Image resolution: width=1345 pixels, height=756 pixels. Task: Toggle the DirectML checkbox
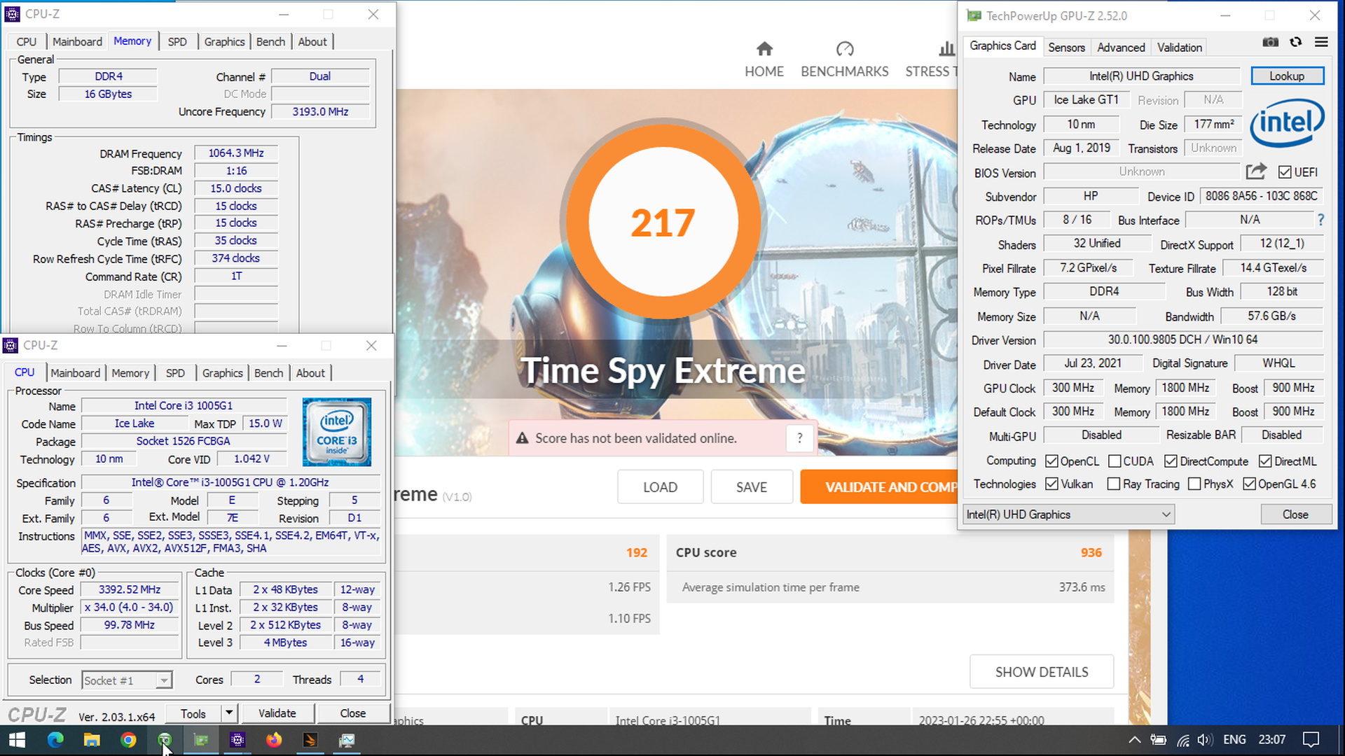point(1265,461)
